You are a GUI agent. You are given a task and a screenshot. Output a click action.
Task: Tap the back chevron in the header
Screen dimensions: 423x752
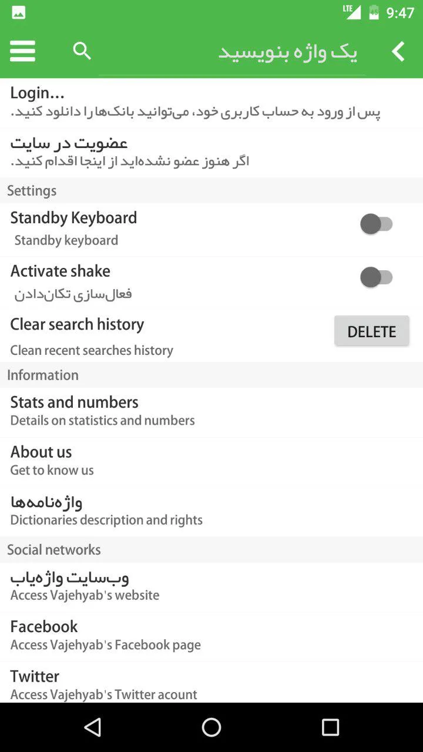tap(398, 52)
